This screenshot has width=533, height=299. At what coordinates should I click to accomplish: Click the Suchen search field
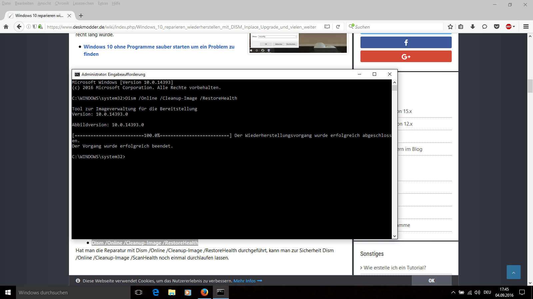tap(396, 27)
